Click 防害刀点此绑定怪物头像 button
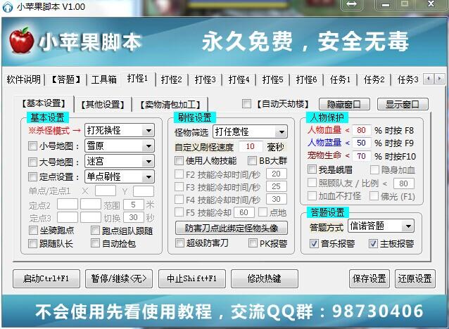This screenshot has height=329, width=449. [232, 228]
